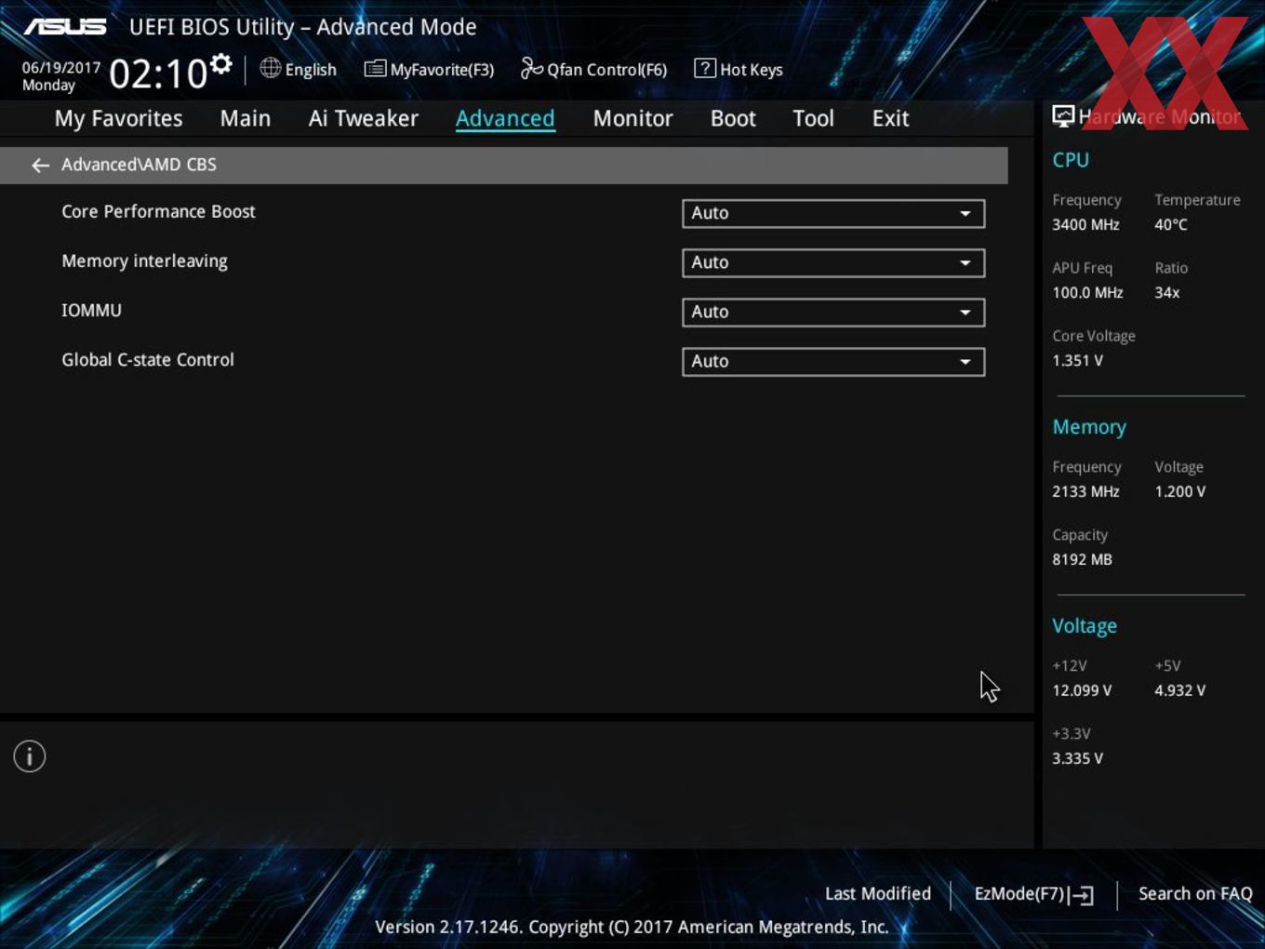The height and width of the screenshot is (949, 1265).
Task: Open the Core Performance Boost dropdown
Action: pos(833,213)
